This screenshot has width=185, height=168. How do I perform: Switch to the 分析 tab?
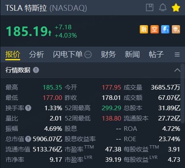(37, 54)
